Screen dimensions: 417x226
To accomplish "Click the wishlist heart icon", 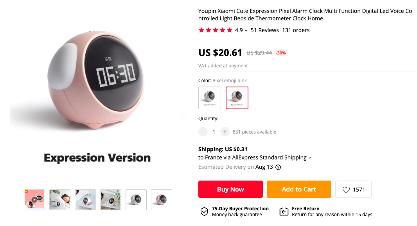I will tap(346, 189).
